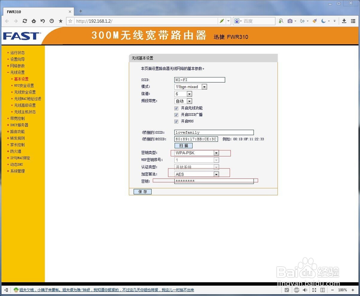Click the screenshot camera icon
The image size is (360, 296).
pyautogui.click(x=290, y=21)
